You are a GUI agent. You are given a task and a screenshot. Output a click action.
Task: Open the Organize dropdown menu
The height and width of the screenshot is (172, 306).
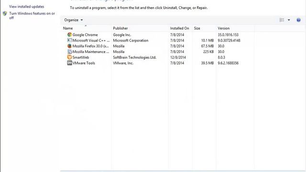73,20
